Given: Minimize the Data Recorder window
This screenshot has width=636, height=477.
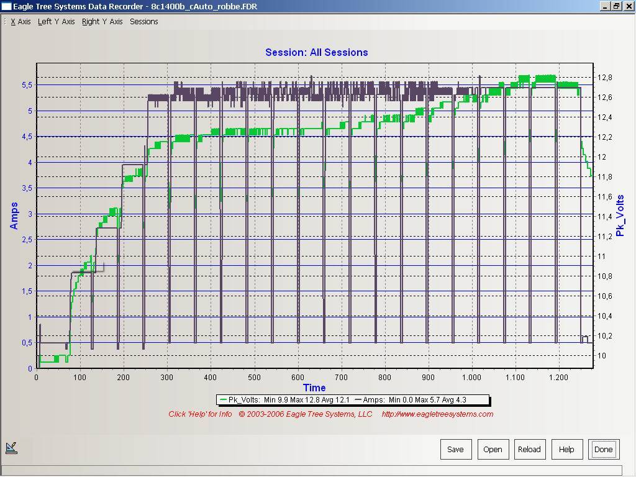Looking at the screenshot, I should (x=605, y=6).
